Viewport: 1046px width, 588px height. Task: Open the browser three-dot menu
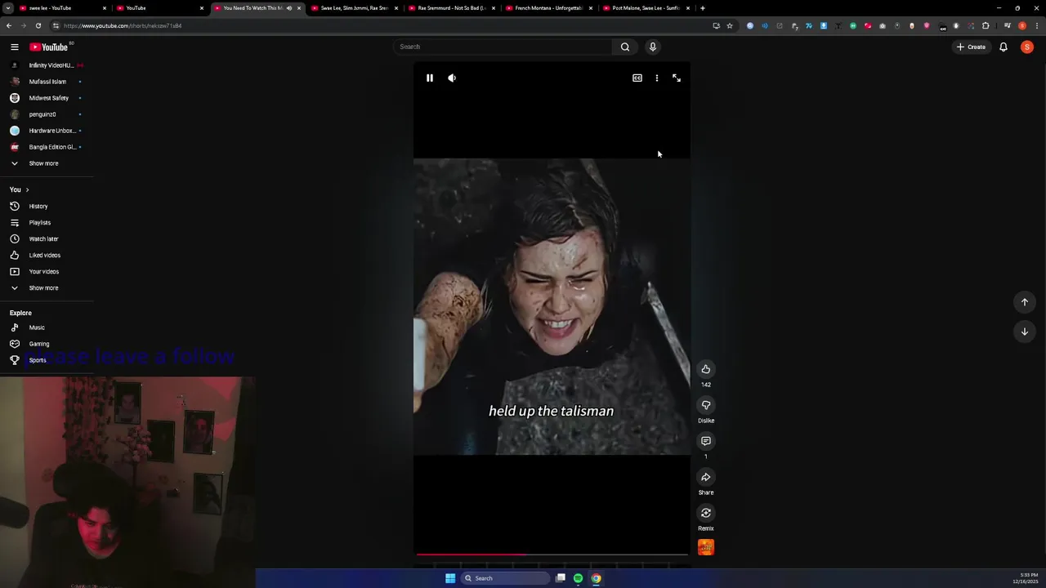pyautogui.click(x=1036, y=25)
